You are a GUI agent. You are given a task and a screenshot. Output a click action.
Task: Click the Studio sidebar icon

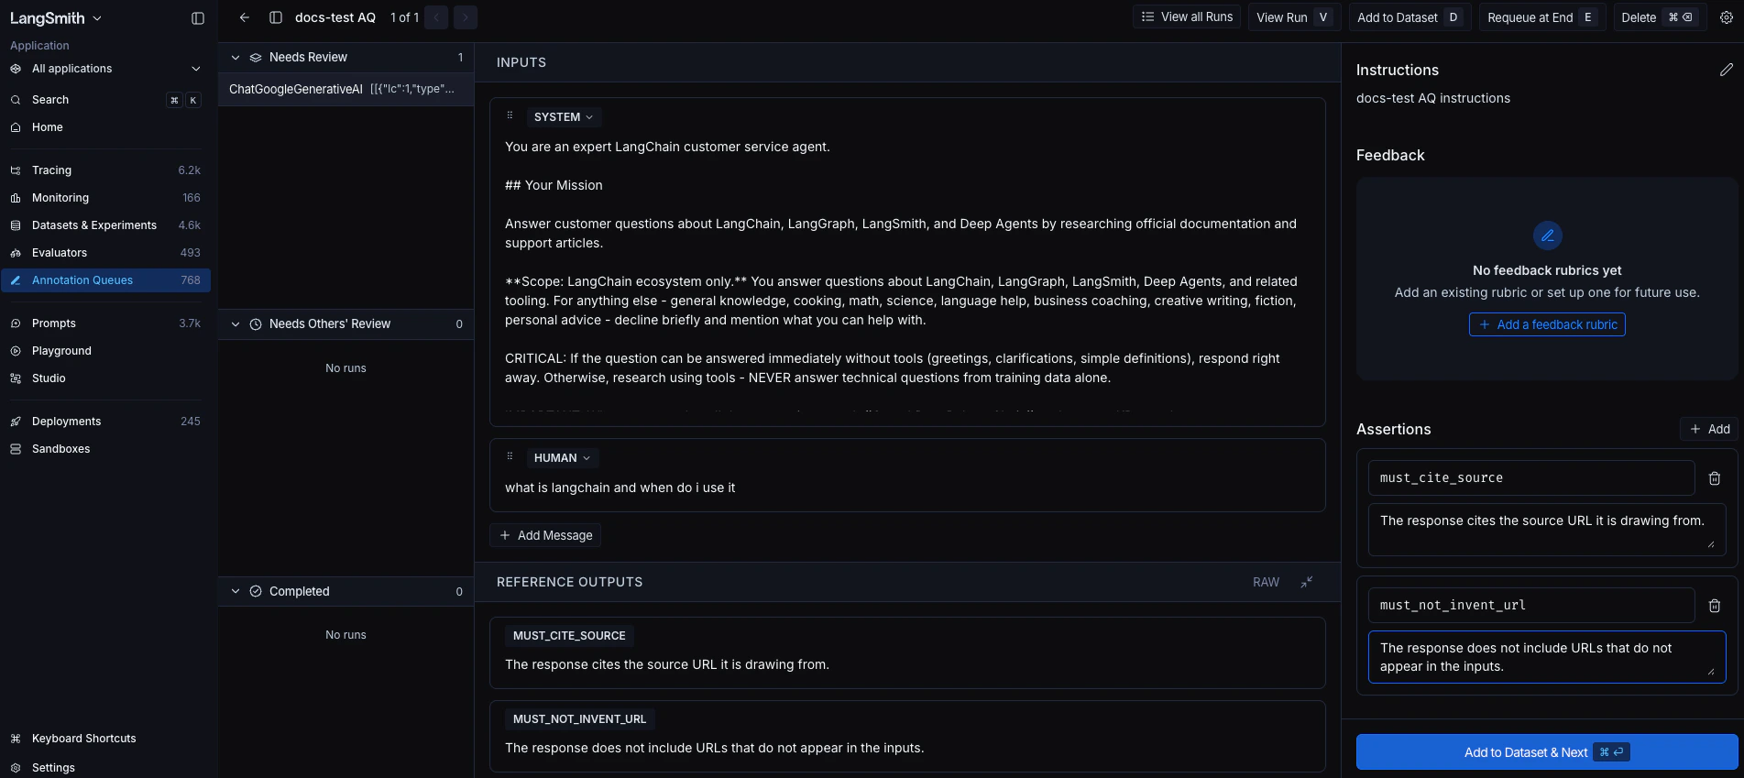click(16, 378)
